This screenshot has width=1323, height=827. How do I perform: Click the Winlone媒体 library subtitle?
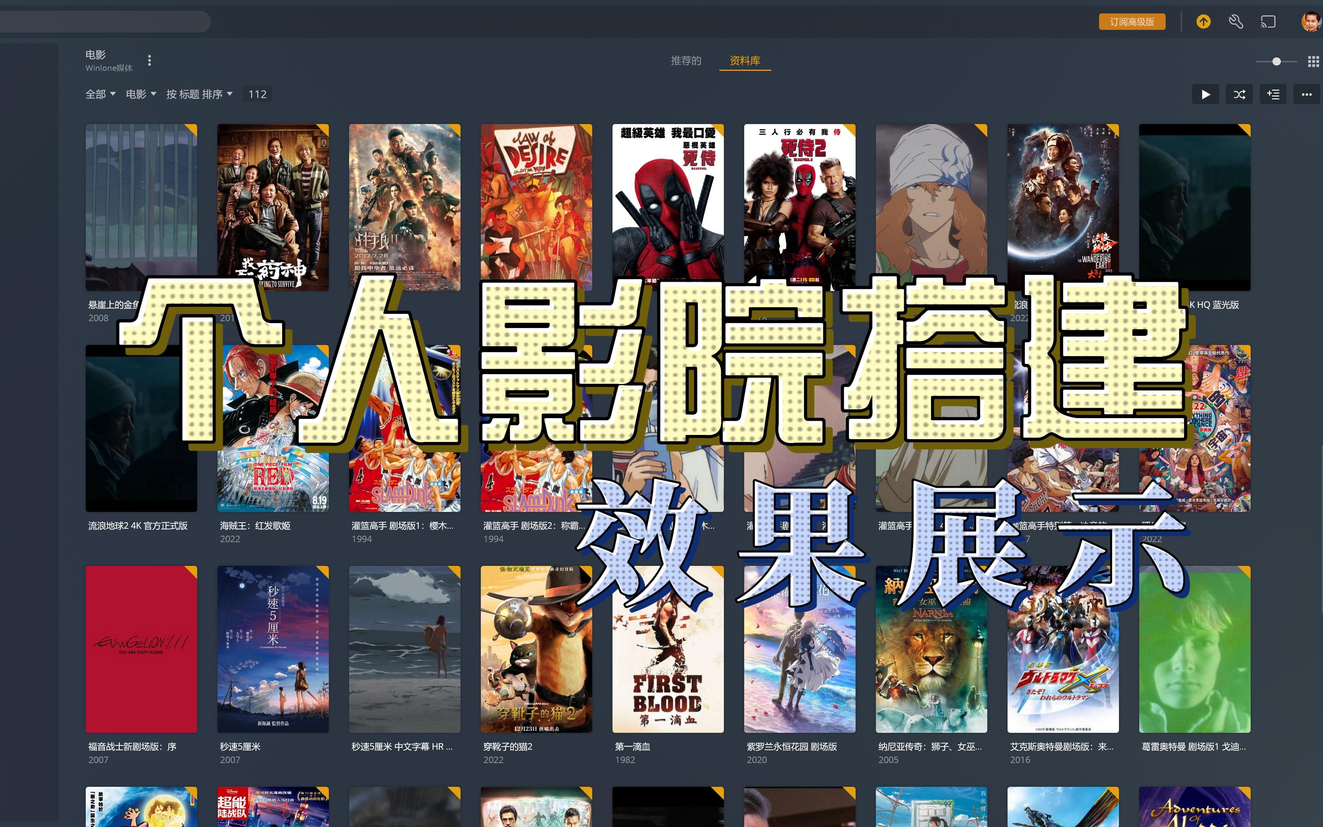(x=109, y=68)
